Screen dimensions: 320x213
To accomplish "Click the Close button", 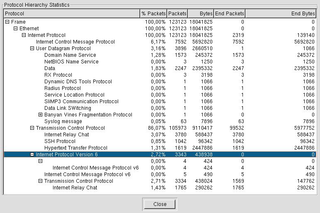I will coord(160,204).
